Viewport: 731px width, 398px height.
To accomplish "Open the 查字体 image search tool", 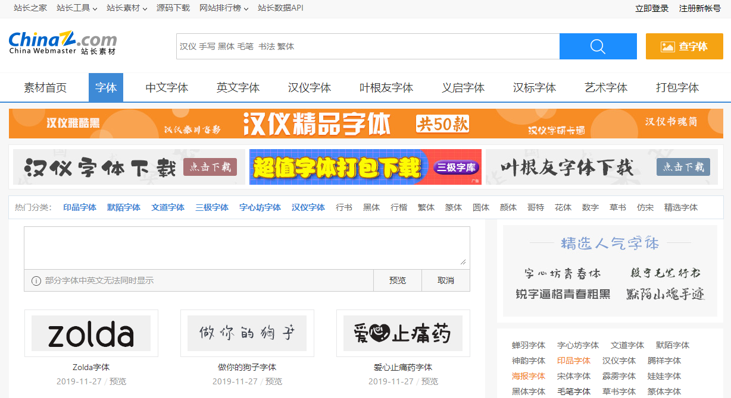I will [x=684, y=46].
